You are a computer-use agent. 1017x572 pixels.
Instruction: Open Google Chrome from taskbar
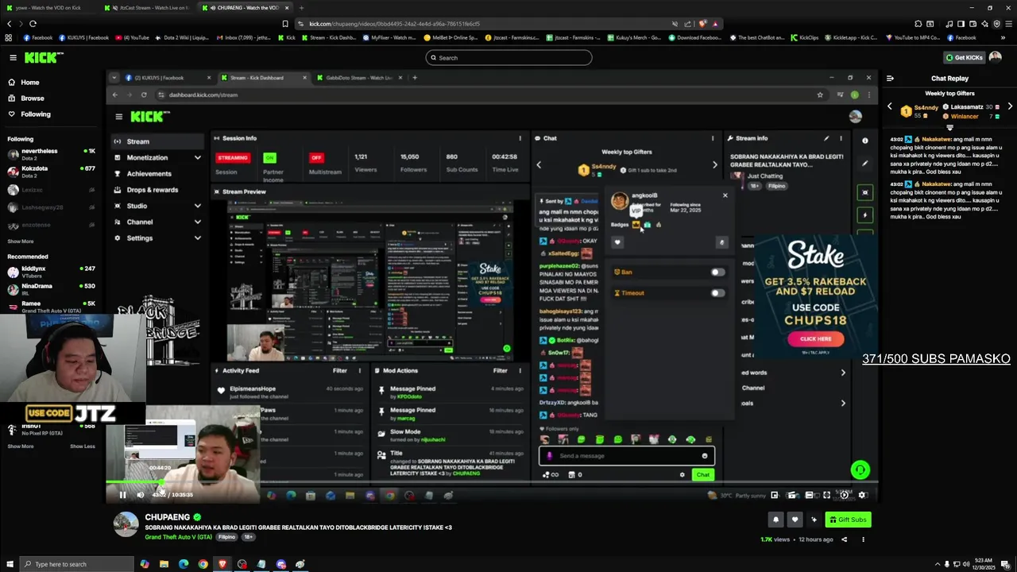click(203, 564)
